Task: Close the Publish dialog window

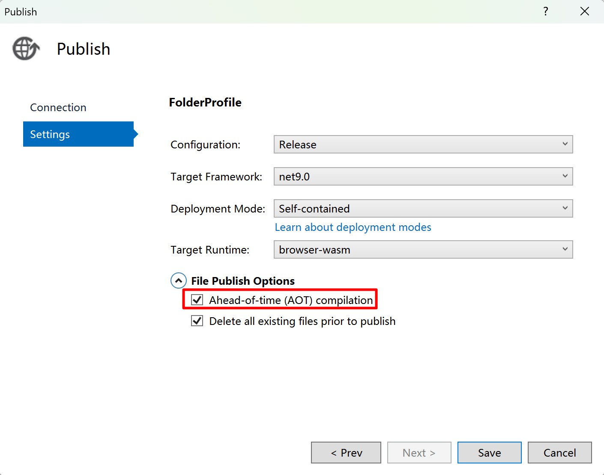Action: [584, 12]
